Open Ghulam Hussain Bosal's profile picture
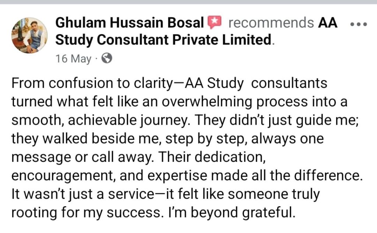The height and width of the screenshot is (233, 377). [29, 35]
